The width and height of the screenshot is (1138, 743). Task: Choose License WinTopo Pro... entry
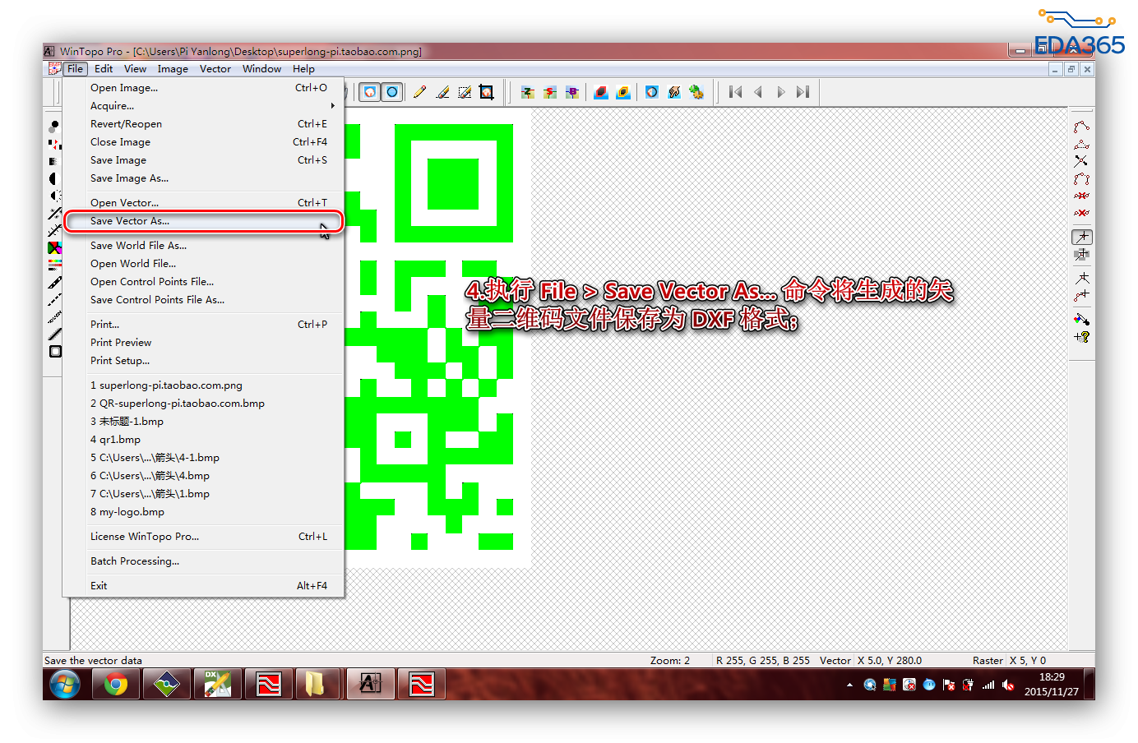tap(204, 537)
